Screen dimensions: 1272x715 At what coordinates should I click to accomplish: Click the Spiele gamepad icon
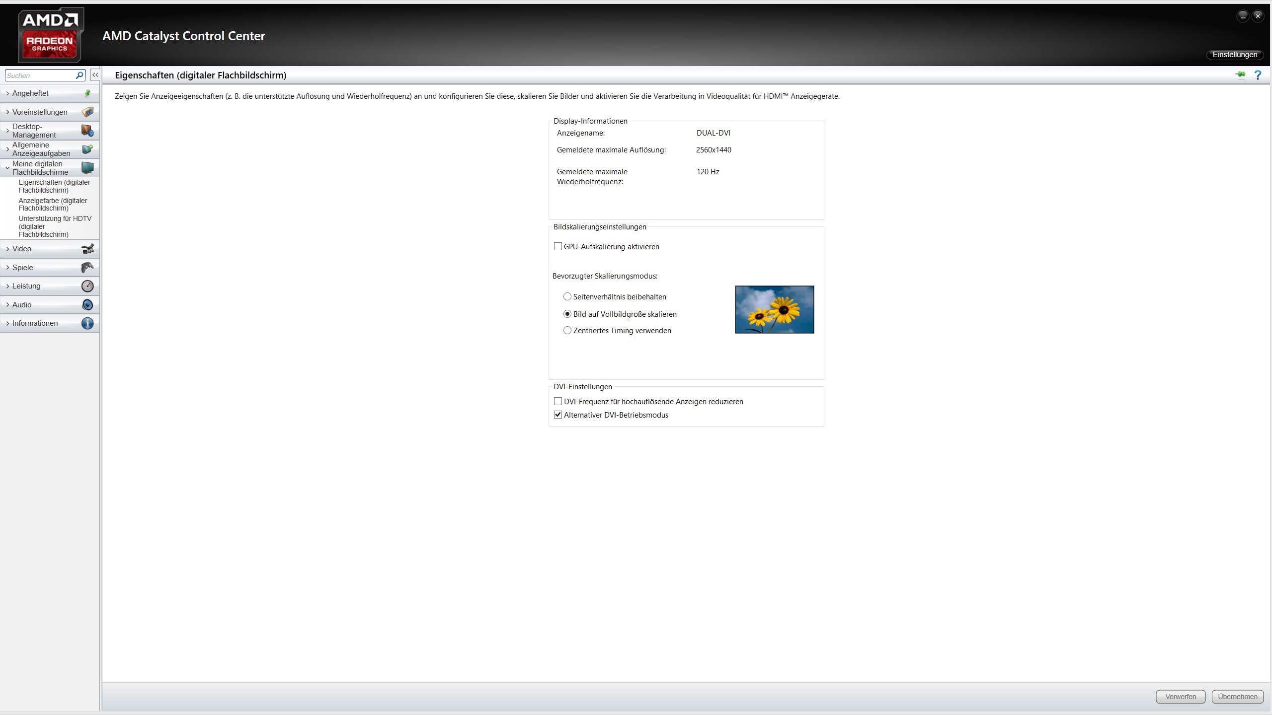(87, 268)
